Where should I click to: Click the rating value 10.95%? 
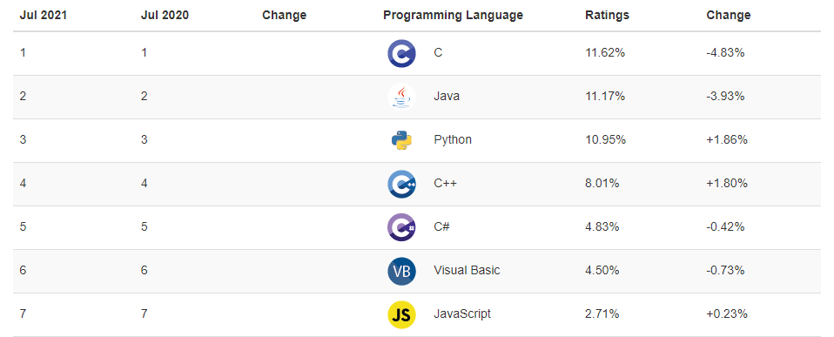[606, 140]
